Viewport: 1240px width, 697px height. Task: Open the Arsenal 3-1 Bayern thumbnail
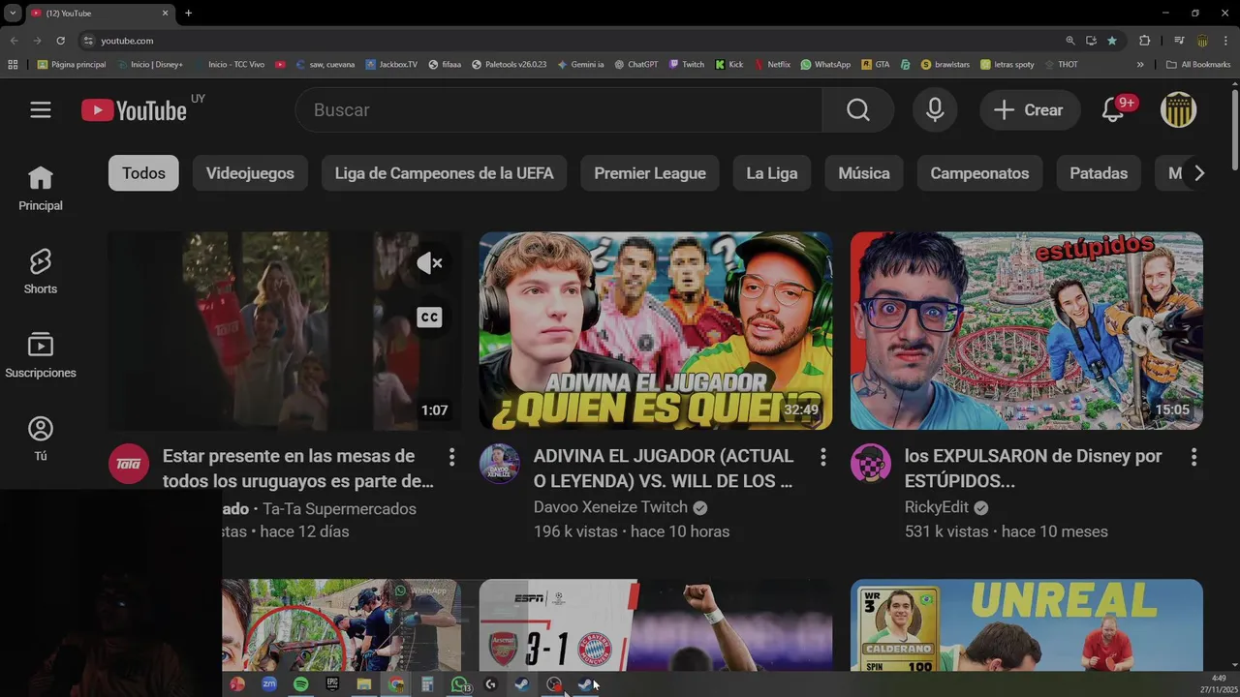tap(656, 625)
